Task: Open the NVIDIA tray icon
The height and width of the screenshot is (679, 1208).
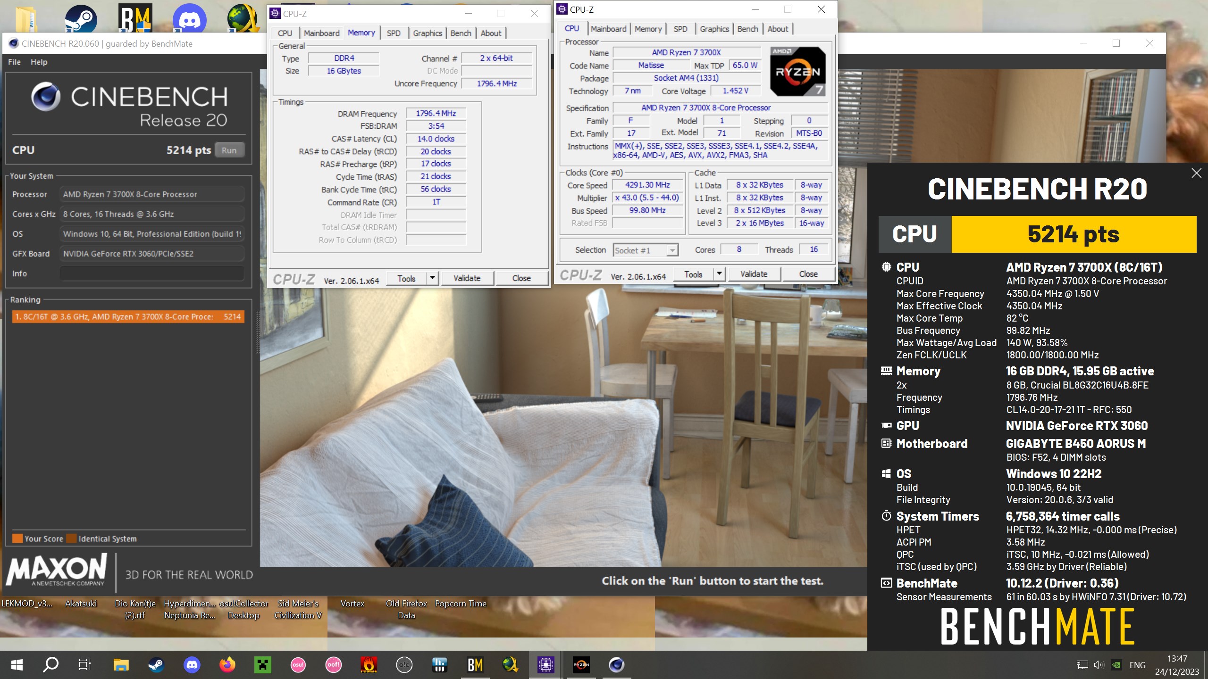Action: 1116,665
